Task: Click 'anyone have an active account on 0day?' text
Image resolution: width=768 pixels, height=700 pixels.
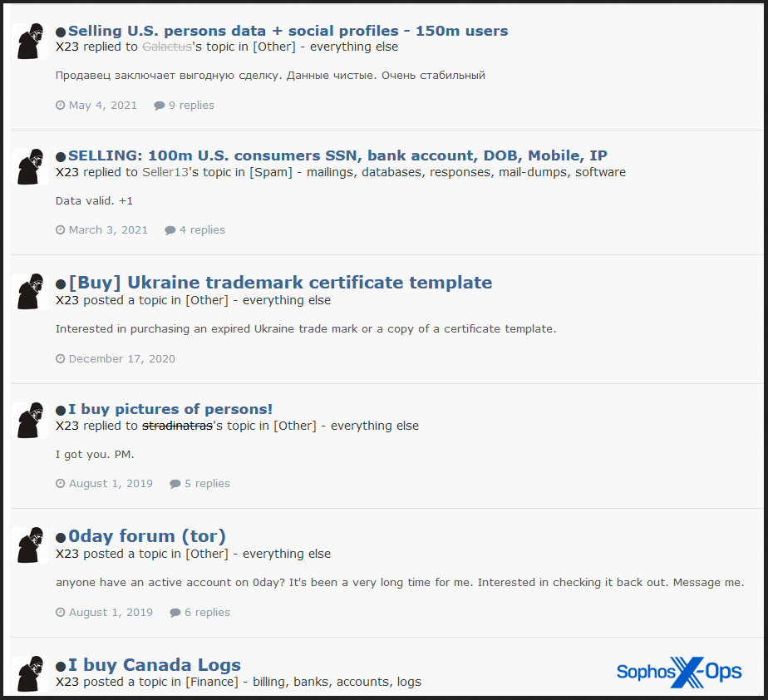Action: click(x=400, y=583)
